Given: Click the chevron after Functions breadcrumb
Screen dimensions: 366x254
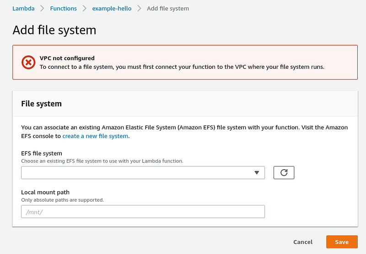Looking at the screenshot, I should 85,8.
